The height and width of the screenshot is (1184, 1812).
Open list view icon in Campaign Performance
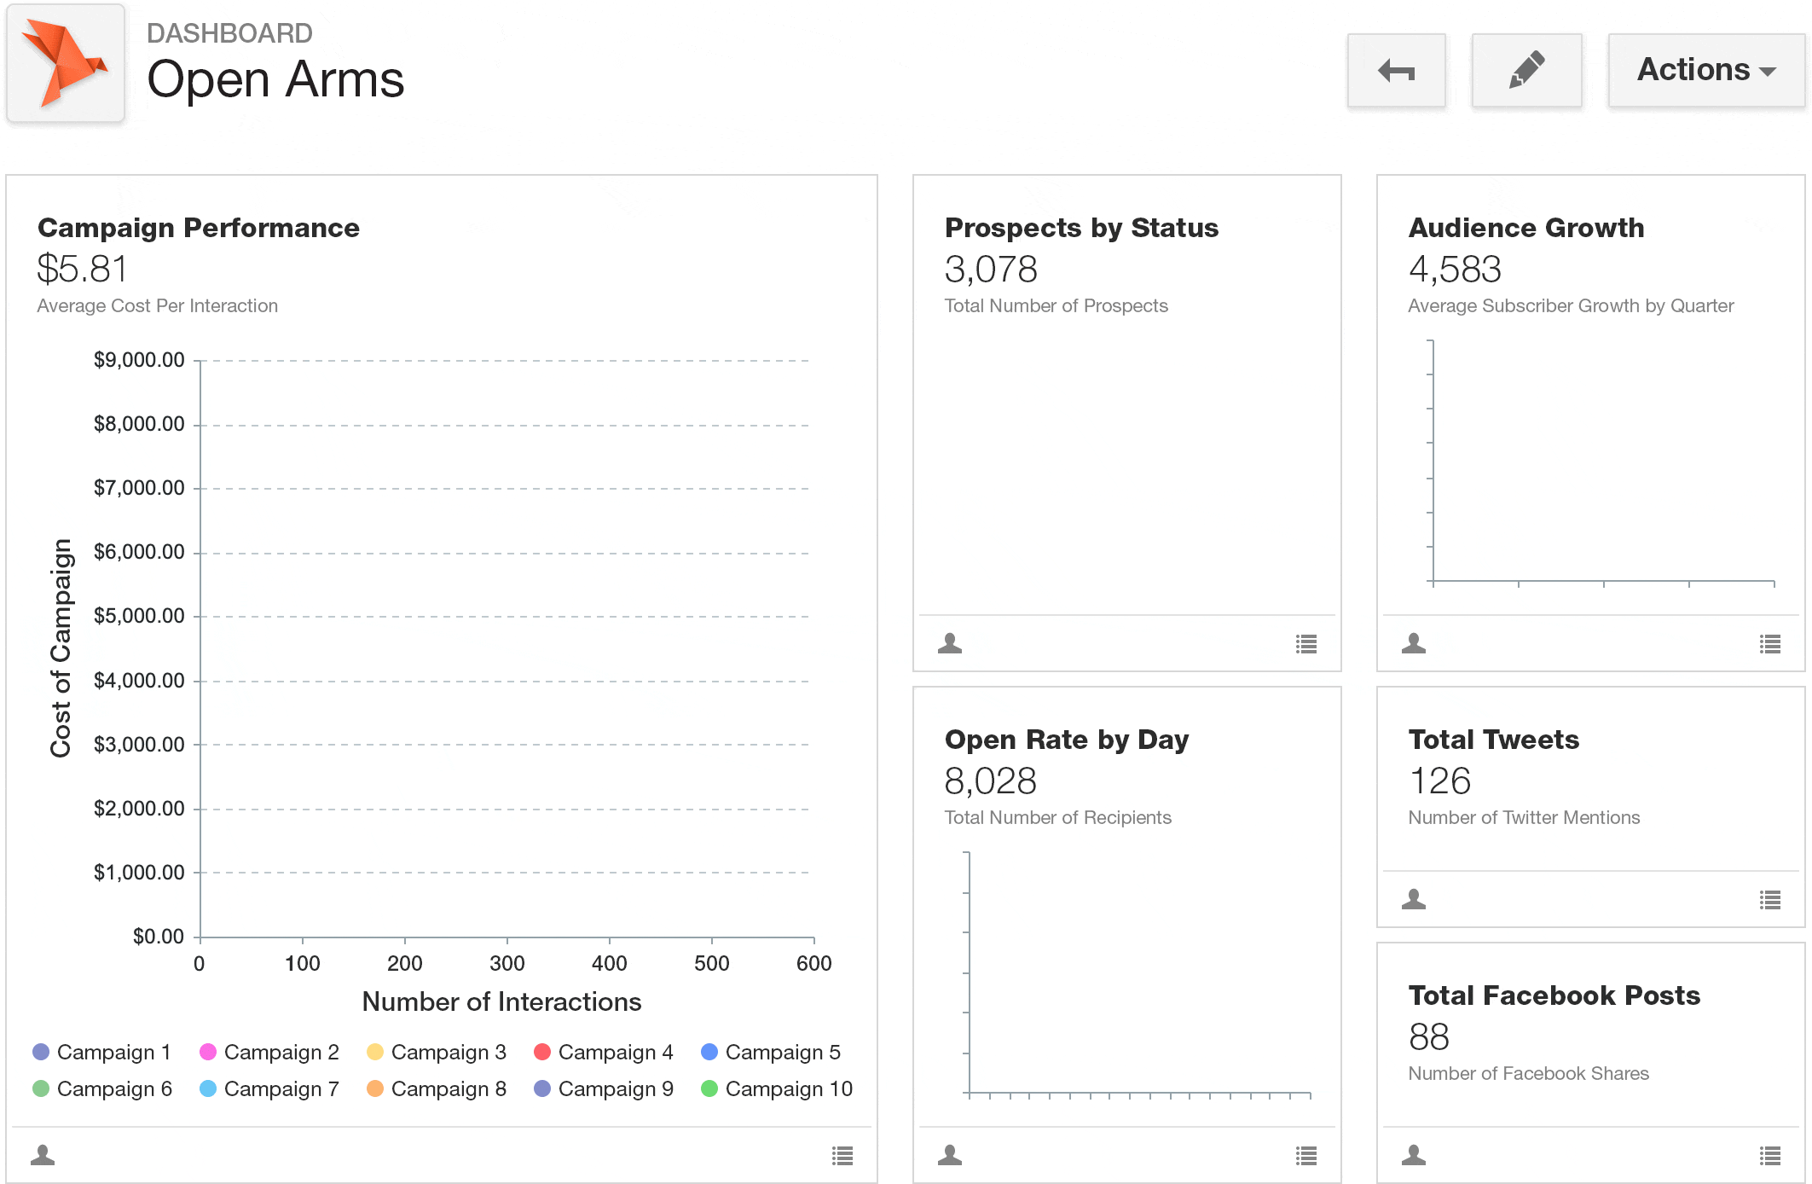coord(842,1156)
